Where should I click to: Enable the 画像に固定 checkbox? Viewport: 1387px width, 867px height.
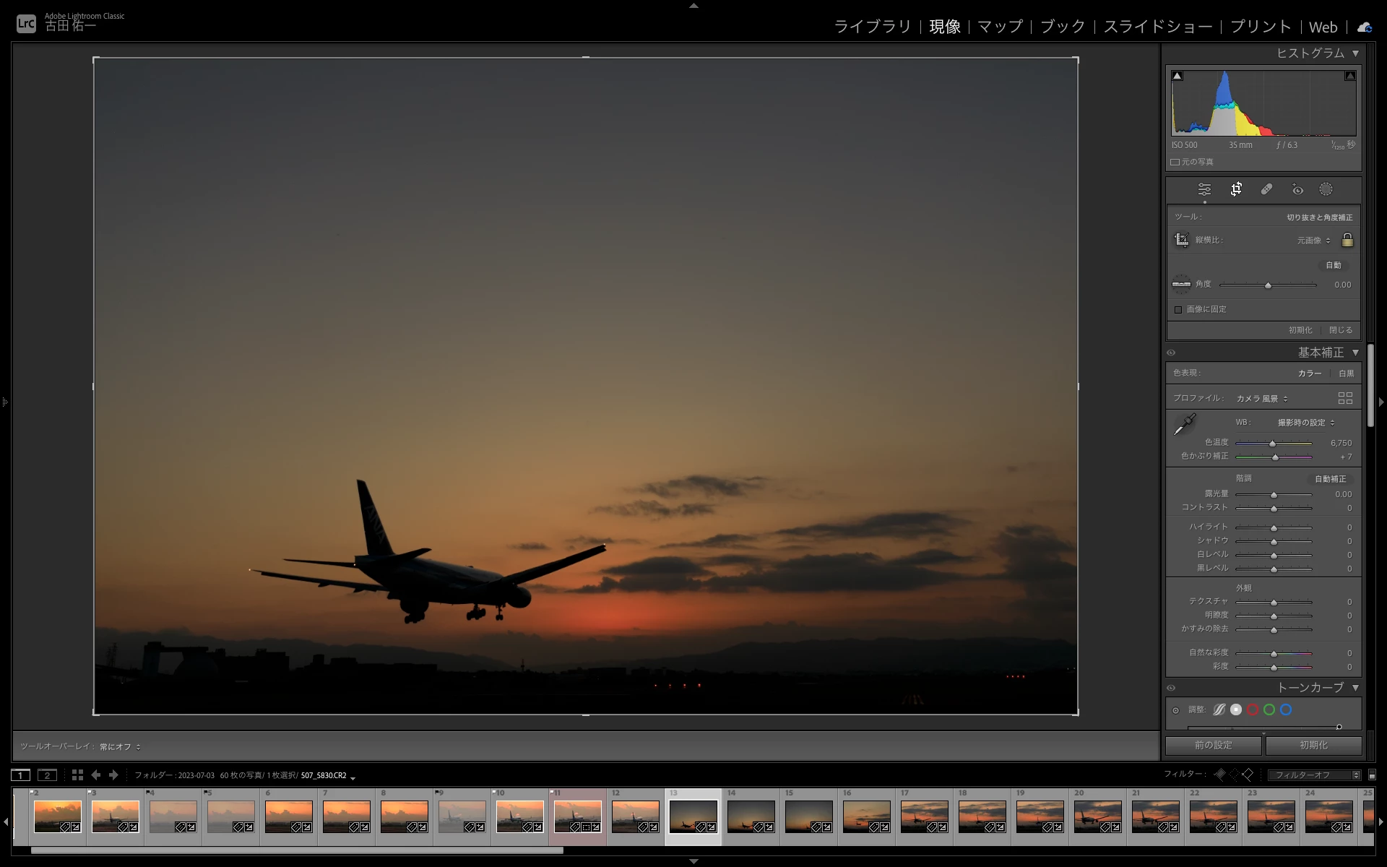(x=1178, y=309)
